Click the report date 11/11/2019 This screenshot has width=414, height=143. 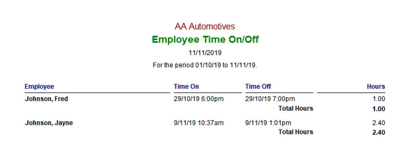point(205,53)
